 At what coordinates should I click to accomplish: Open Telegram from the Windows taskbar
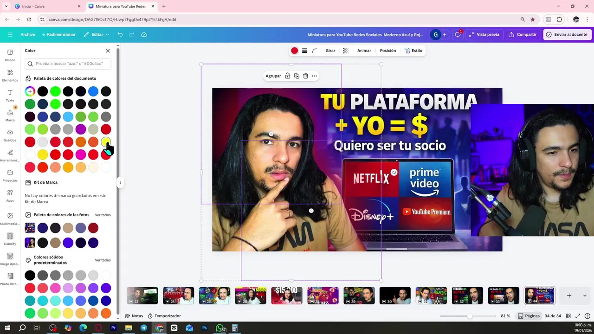point(144,328)
